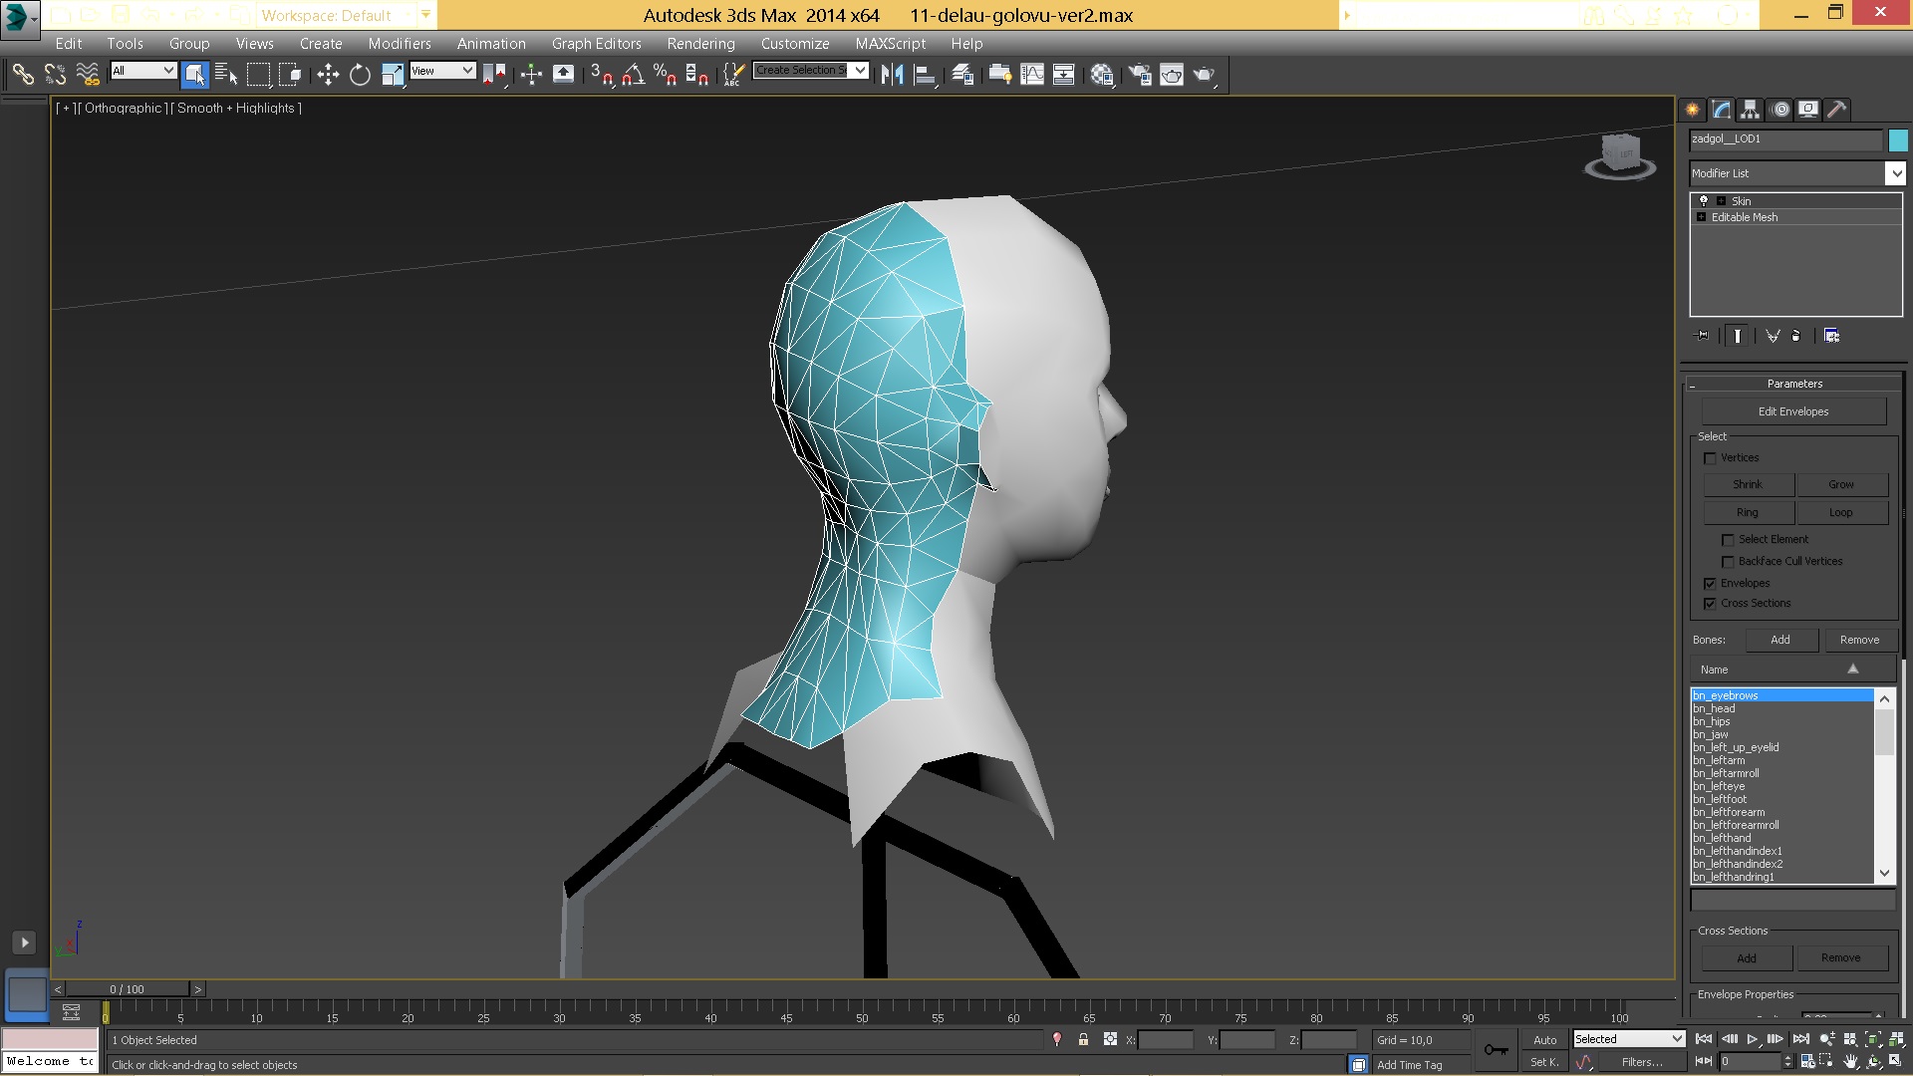Open the Modifiers menu

tap(399, 44)
